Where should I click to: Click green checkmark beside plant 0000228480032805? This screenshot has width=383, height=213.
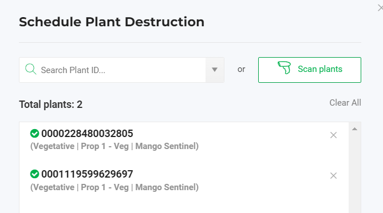click(34, 134)
